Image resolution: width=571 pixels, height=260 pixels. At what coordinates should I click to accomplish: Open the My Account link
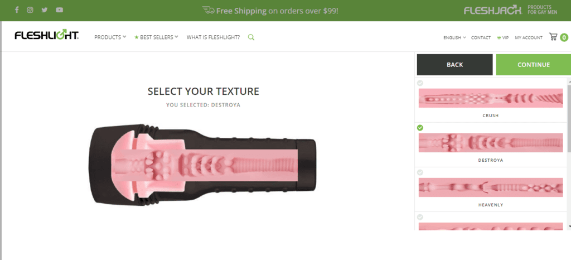[529, 38]
